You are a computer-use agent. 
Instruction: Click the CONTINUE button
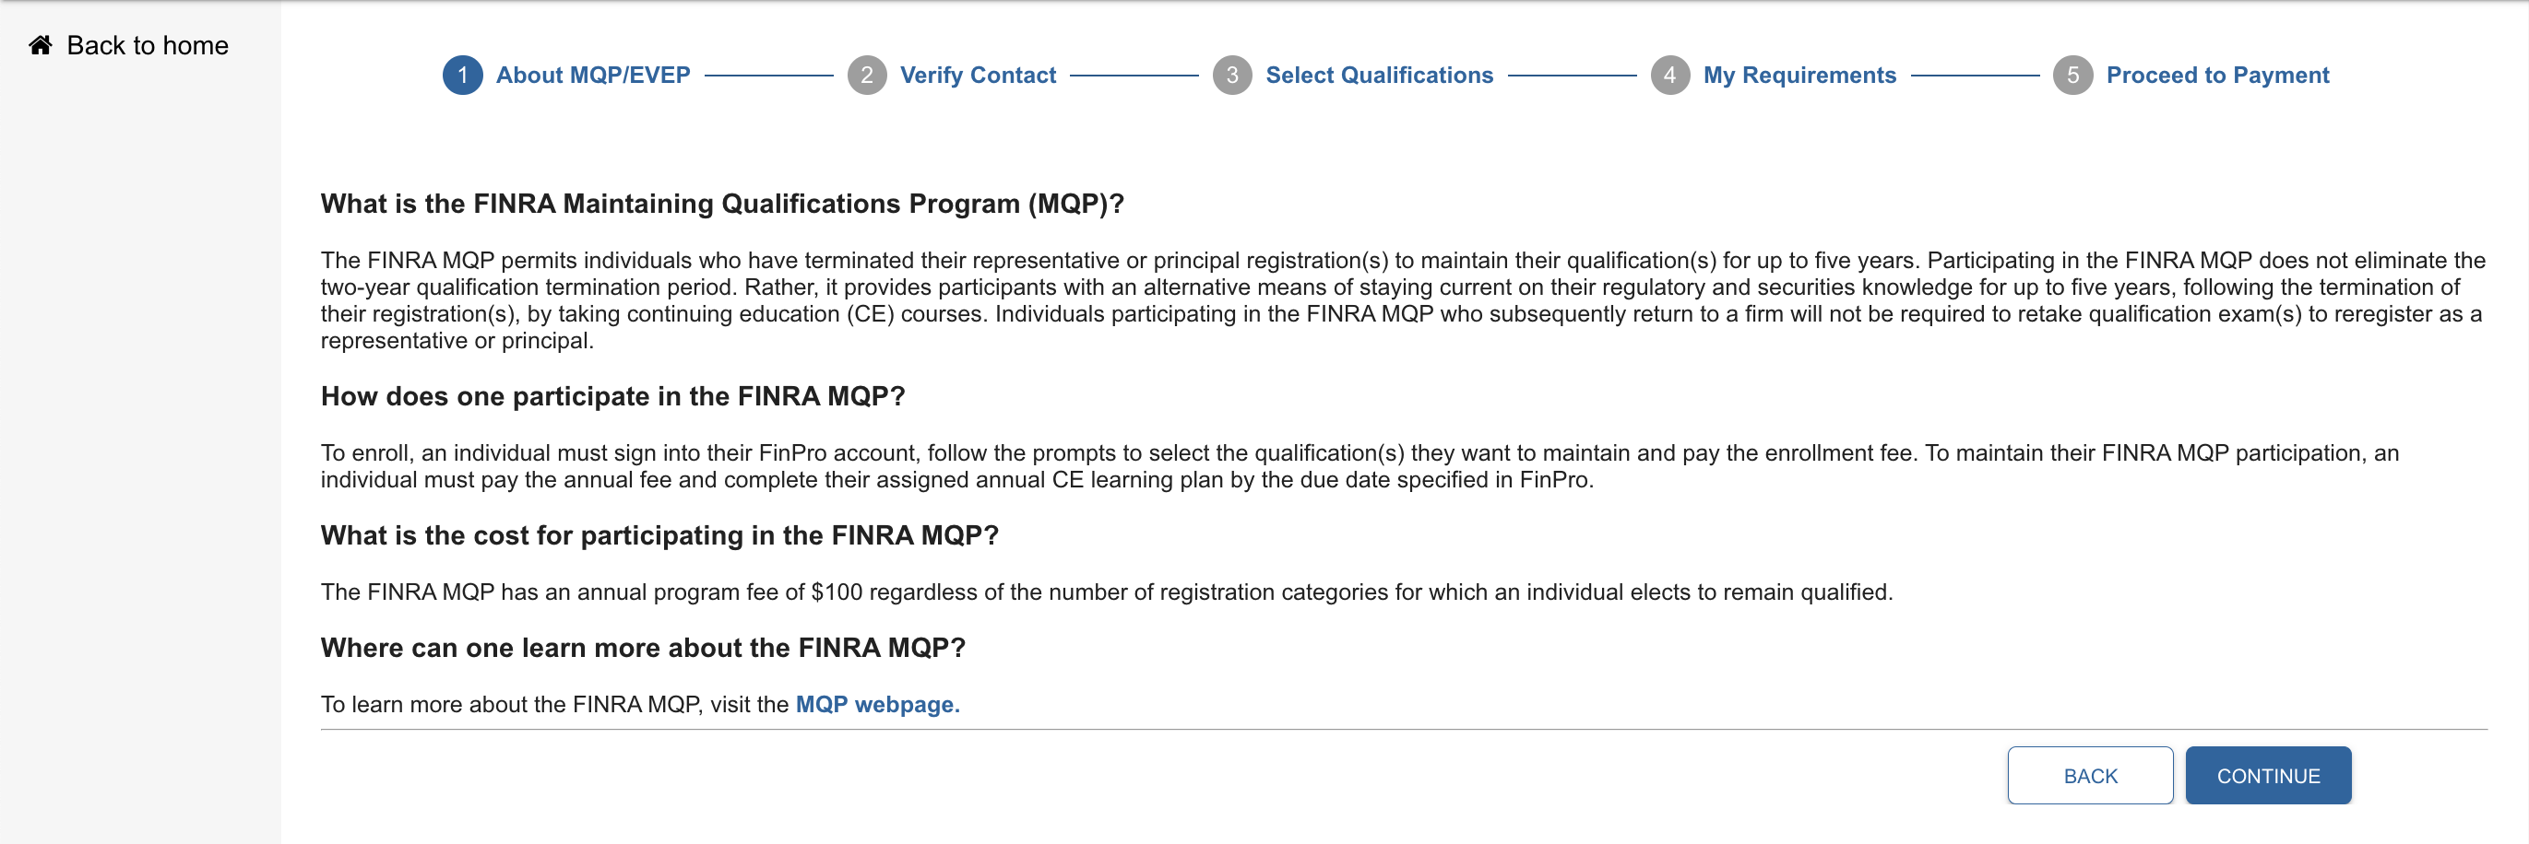click(x=2267, y=776)
